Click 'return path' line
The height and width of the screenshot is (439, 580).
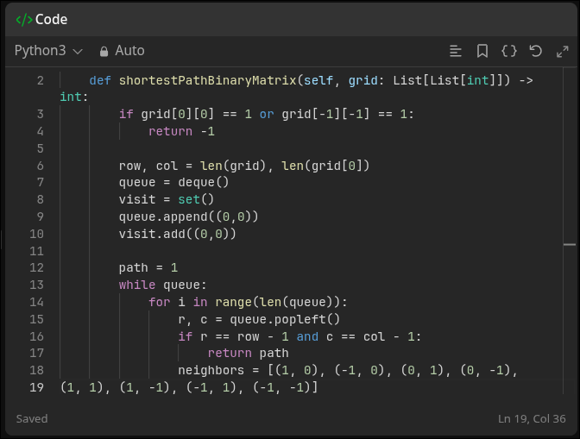(248, 354)
